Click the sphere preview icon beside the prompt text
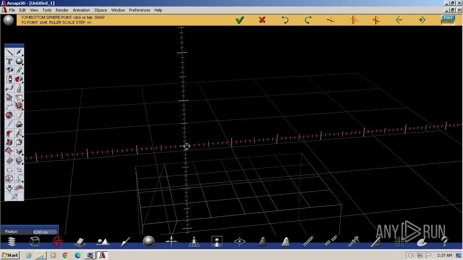Image resolution: width=463 pixels, height=260 pixels. [x=8, y=20]
